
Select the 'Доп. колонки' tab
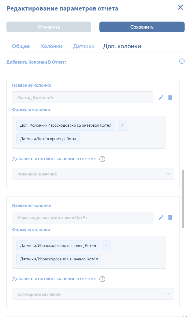click(x=122, y=46)
